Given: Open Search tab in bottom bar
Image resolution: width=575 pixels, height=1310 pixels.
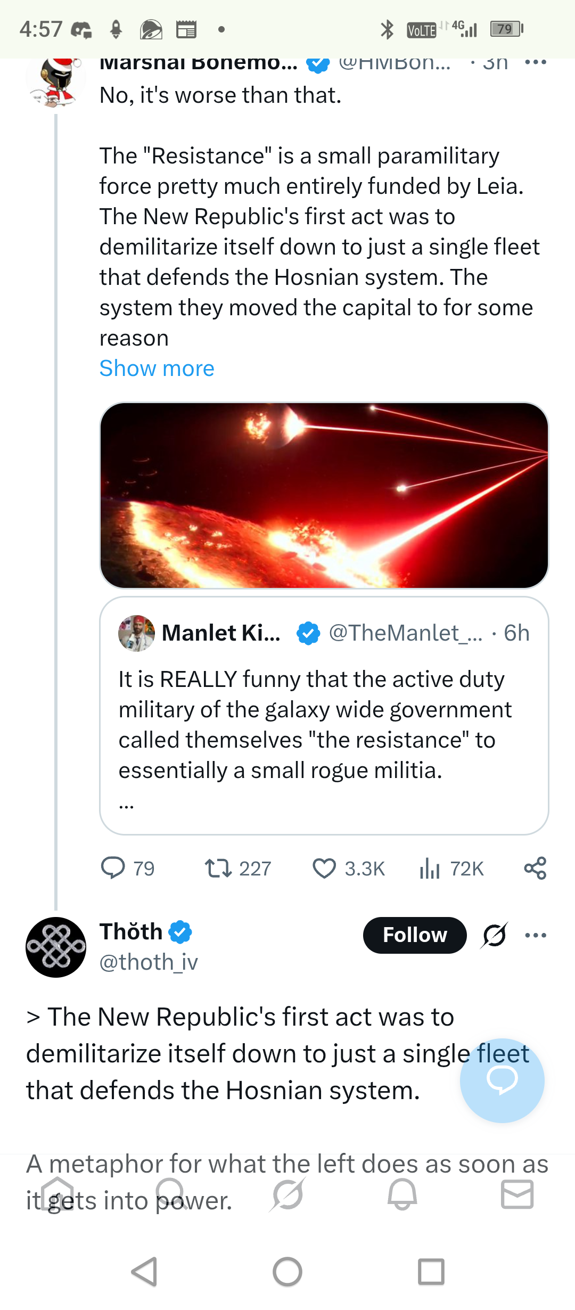Looking at the screenshot, I should (171, 1194).
